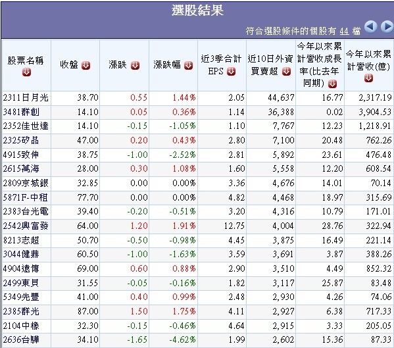Sort by 近3季合計EPS arrow icon
The image size is (394, 348).
231,72
